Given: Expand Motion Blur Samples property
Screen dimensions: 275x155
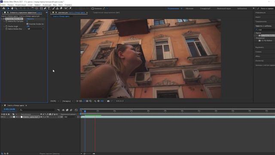Looking at the screenshot, I should click(4, 21).
